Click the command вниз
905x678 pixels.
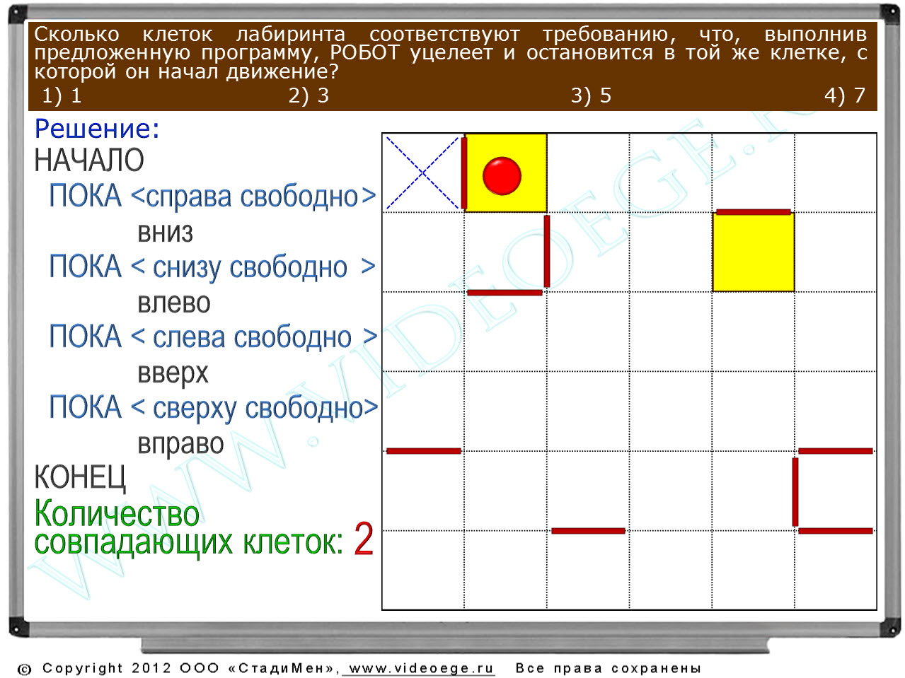pyautogui.click(x=165, y=232)
